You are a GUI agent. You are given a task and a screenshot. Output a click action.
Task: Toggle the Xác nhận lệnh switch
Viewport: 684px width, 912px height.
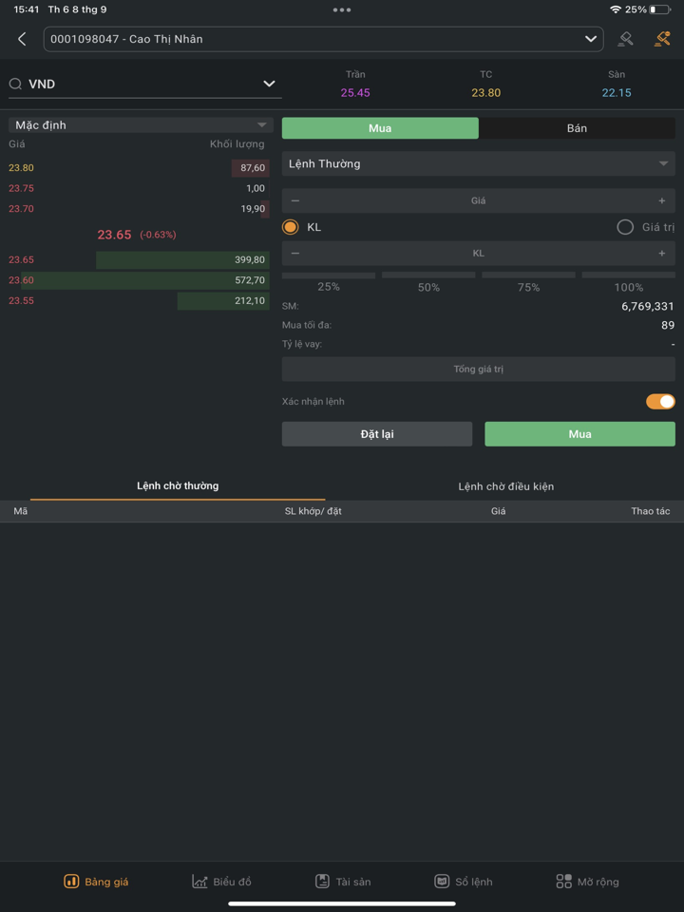point(660,402)
